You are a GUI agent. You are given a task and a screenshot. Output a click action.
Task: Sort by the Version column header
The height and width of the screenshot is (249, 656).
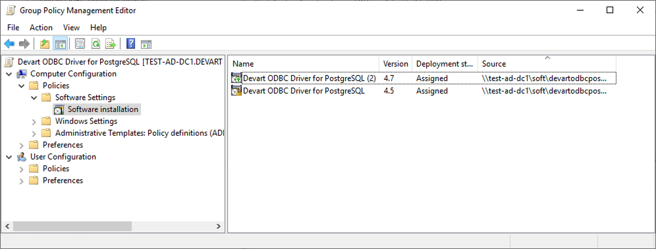[395, 64]
